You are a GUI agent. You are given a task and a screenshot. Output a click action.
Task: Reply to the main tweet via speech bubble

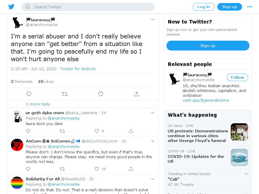pyautogui.click(x=29, y=94)
